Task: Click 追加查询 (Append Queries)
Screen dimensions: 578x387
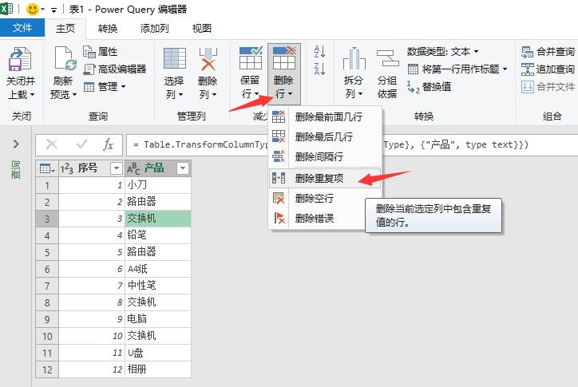Action: click(x=548, y=69)
